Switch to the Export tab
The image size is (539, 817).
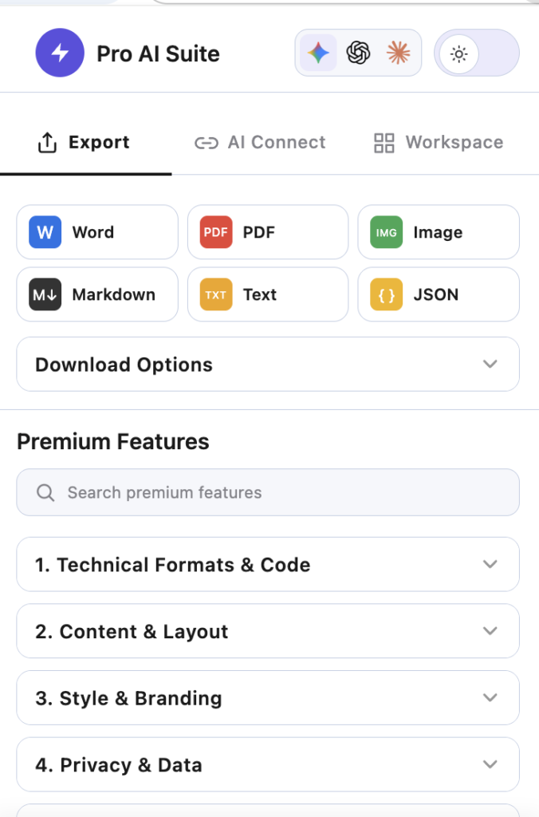click(85, 142)
